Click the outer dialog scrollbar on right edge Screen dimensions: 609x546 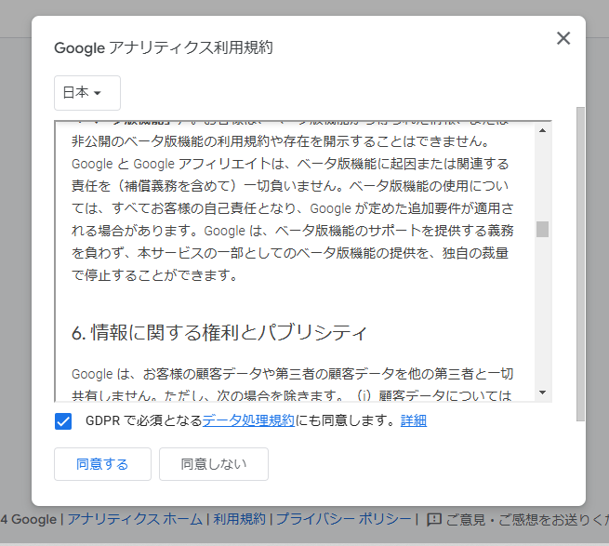(x=580, y=260)
